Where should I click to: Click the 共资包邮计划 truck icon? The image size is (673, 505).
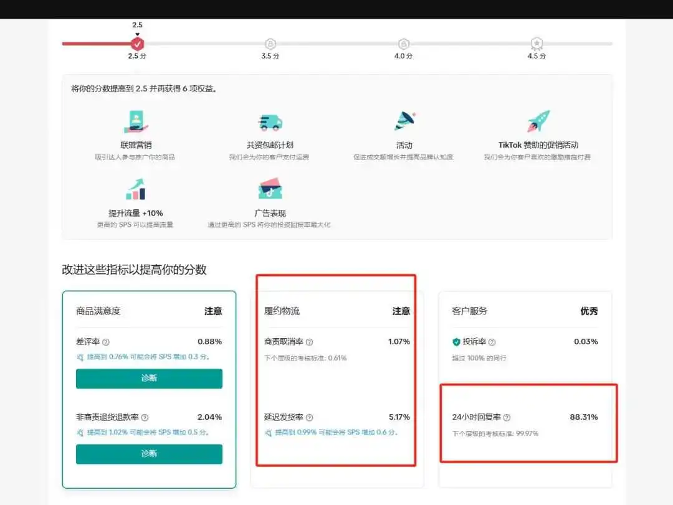(x=270, y=123)
